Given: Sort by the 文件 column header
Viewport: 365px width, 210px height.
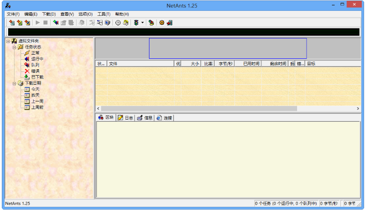Looking at the screenshot, I should coord(140,64).
